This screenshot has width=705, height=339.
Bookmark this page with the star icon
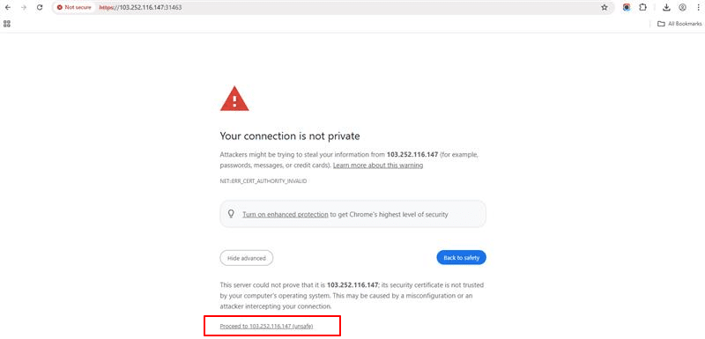(x=605, y=8)
